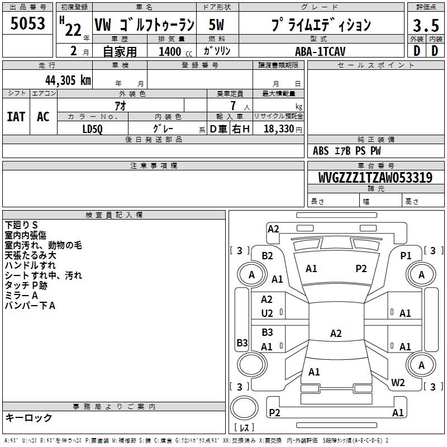Select the 長さ length field
The height and width of the screenshot is (447, 447).
coord(333,200)
